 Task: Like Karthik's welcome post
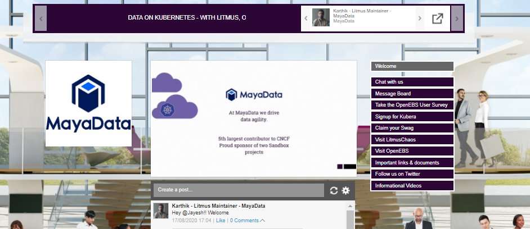tap(221, 221)
